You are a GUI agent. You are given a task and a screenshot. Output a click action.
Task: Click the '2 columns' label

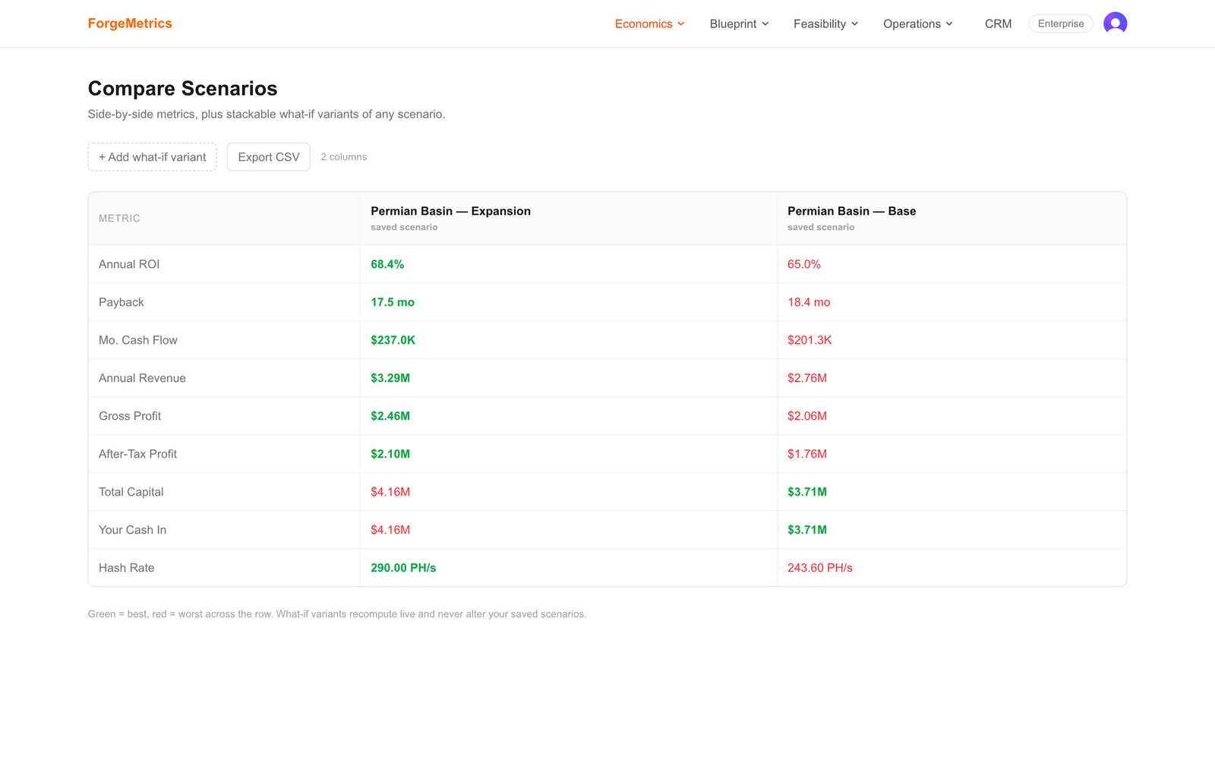(x=344, y=157)
